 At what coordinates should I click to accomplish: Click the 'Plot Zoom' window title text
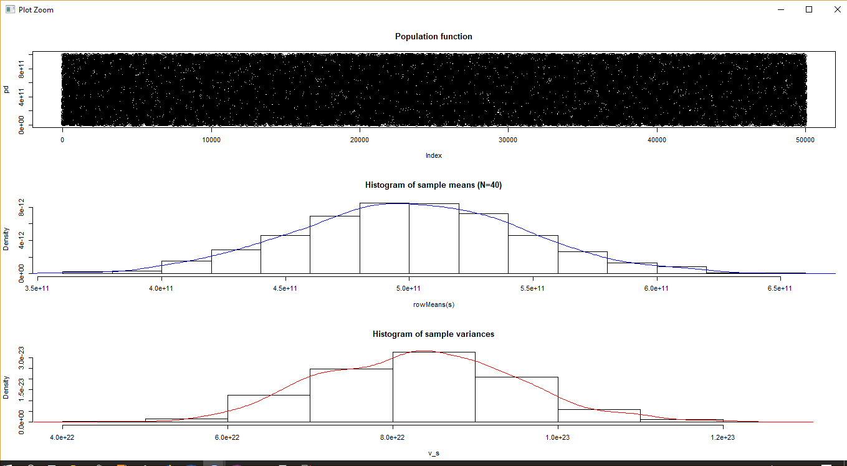pos(36,10)
